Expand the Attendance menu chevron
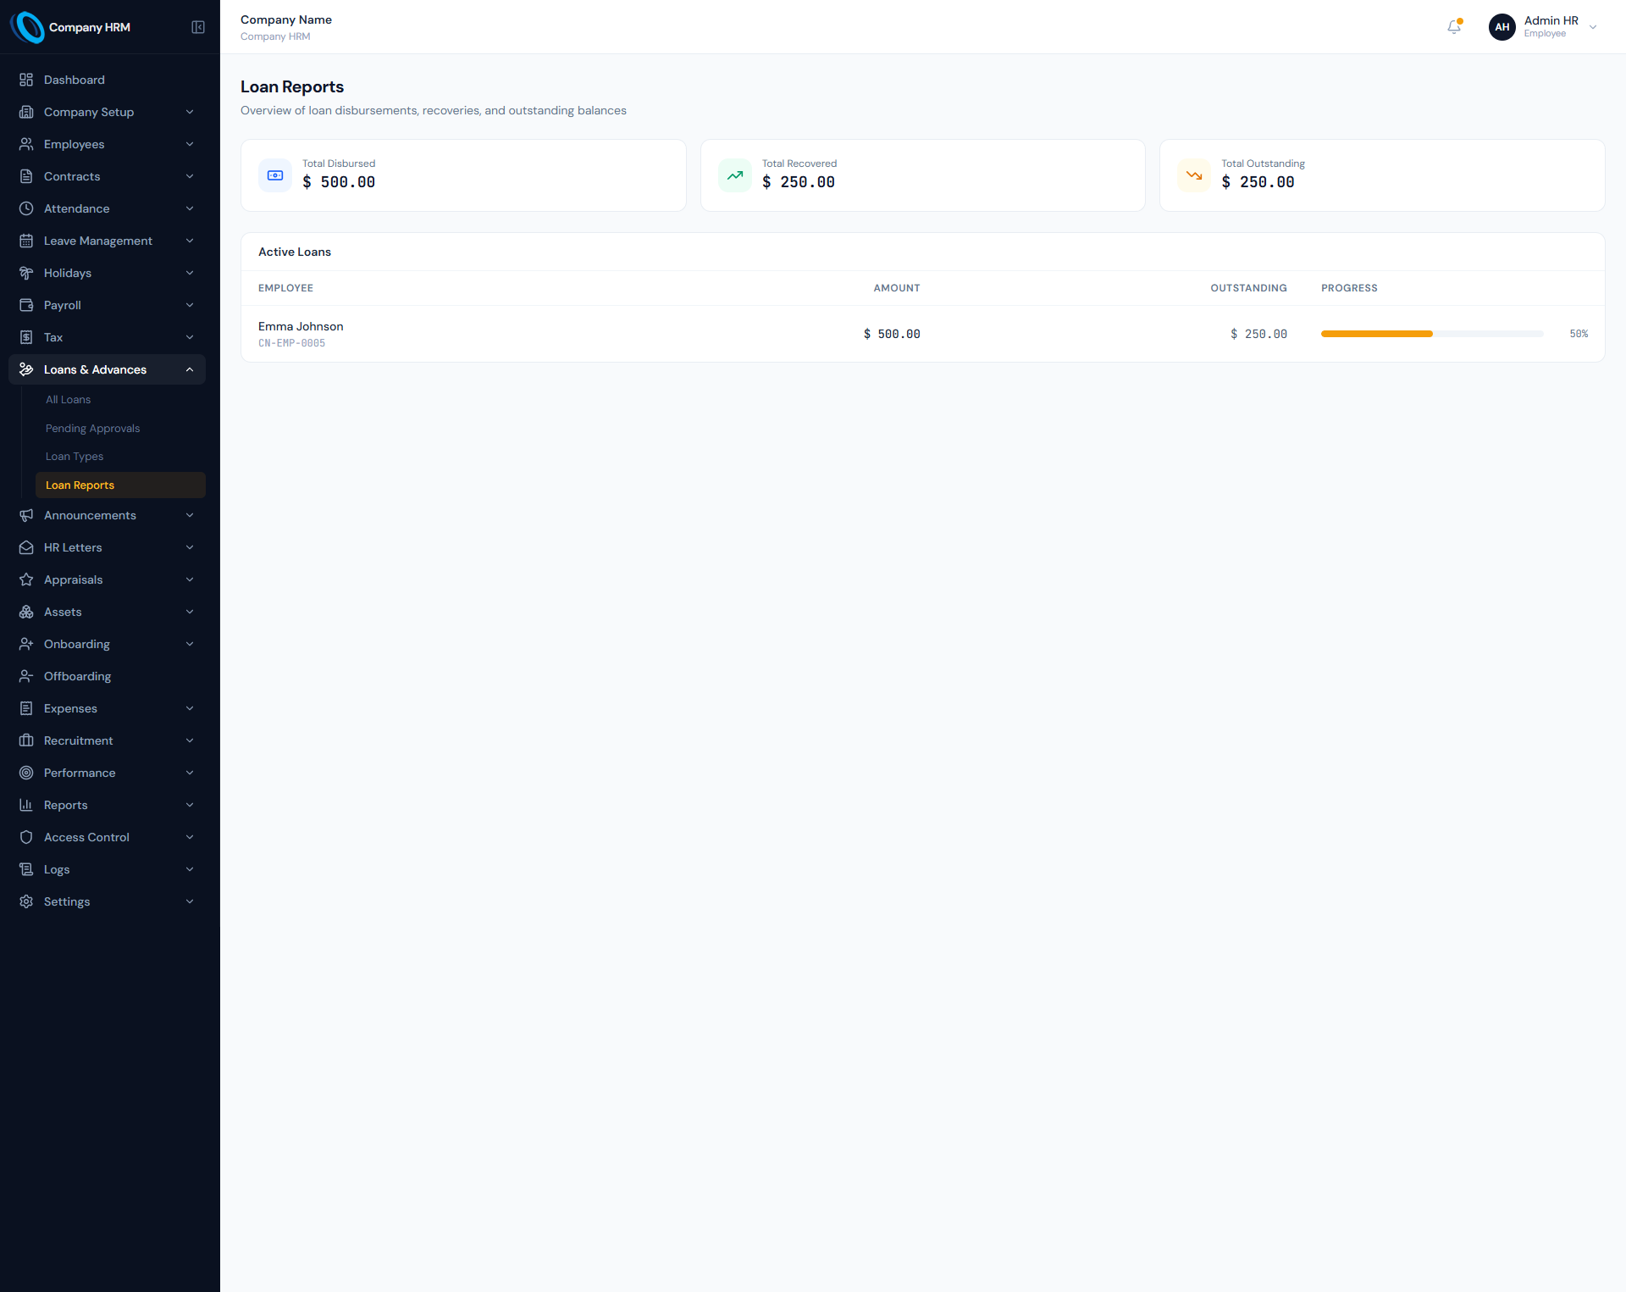The image size is (1626, 1292). point(190,208)
